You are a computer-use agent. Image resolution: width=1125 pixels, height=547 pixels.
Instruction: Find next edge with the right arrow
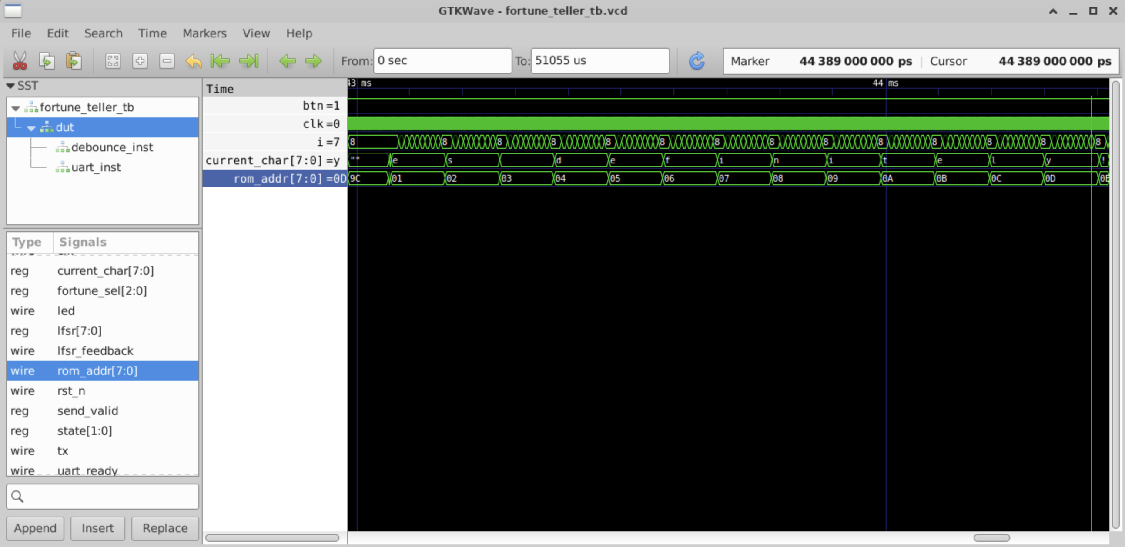313,61
